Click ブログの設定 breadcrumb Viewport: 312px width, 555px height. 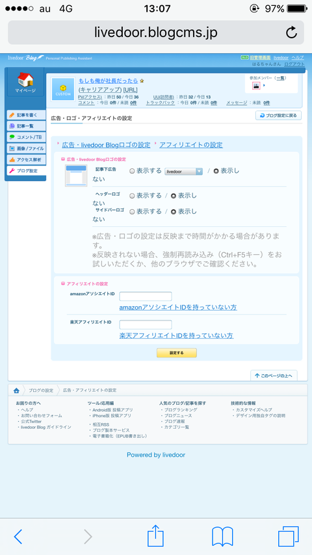tap(41, 391)
